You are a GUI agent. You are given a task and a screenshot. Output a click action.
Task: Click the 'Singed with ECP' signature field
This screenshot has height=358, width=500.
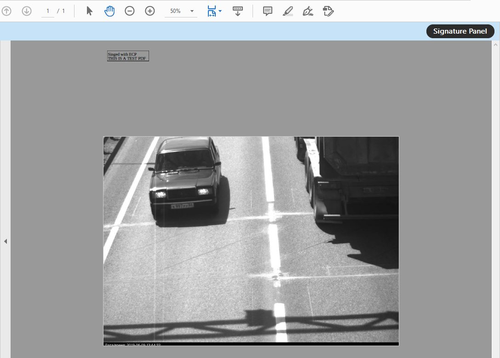click(128, 56)
